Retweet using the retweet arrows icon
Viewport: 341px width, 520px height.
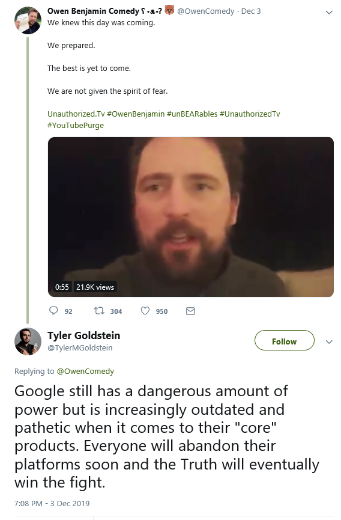pos(99,311)
